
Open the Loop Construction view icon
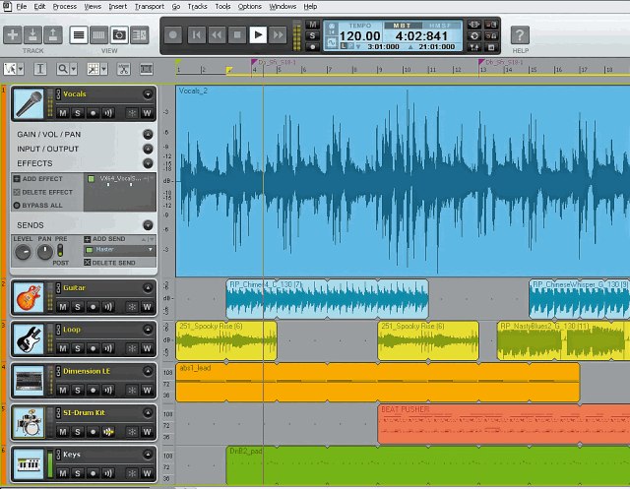click(140, 35)
